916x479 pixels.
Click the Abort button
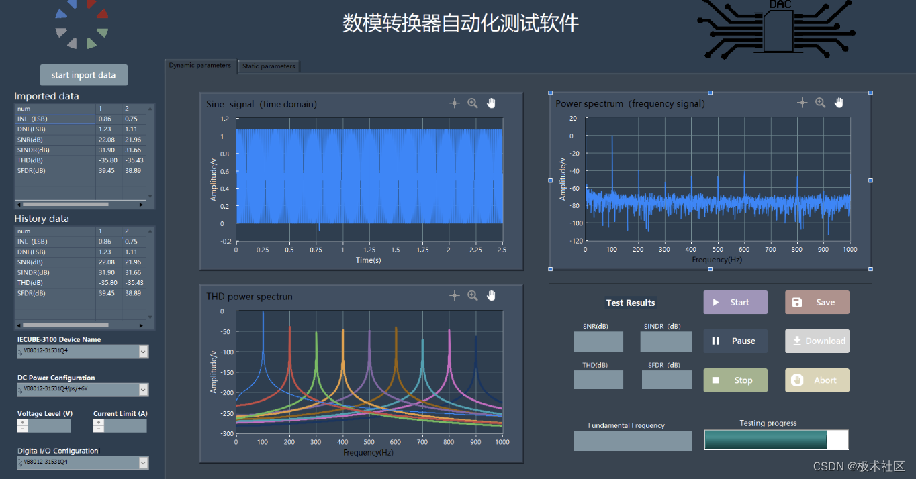point(817,380)
